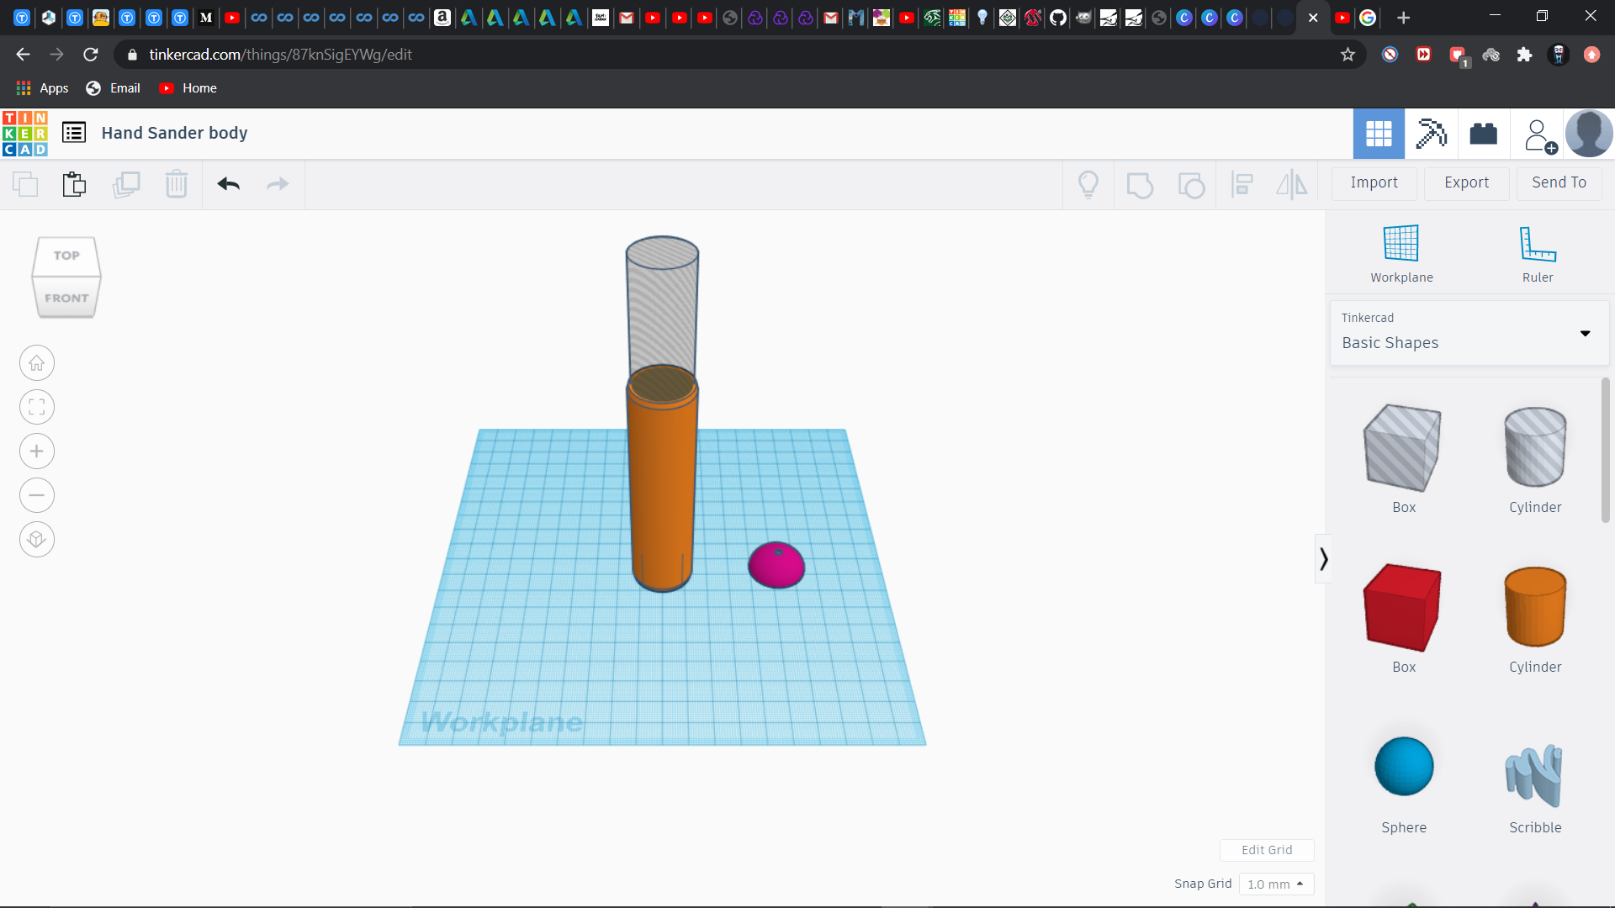The height and width of the screenshot is (908, 1615).
Task: Toggle the TOP view orientation
Action: (x=66, y=254)
